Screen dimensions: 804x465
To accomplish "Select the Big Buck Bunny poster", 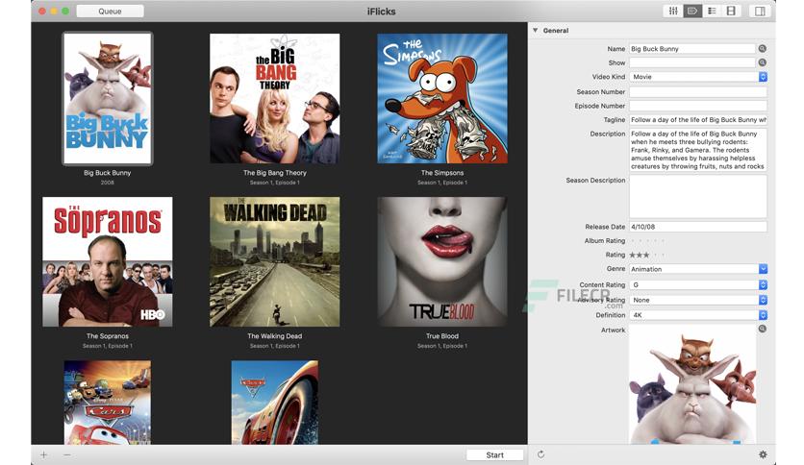I will pyautogui.click(x=107, y=98).
